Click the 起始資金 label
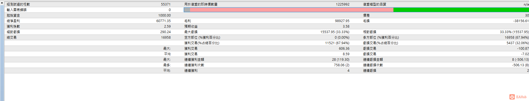Screen dimensions: 529x101 point(13,15)
